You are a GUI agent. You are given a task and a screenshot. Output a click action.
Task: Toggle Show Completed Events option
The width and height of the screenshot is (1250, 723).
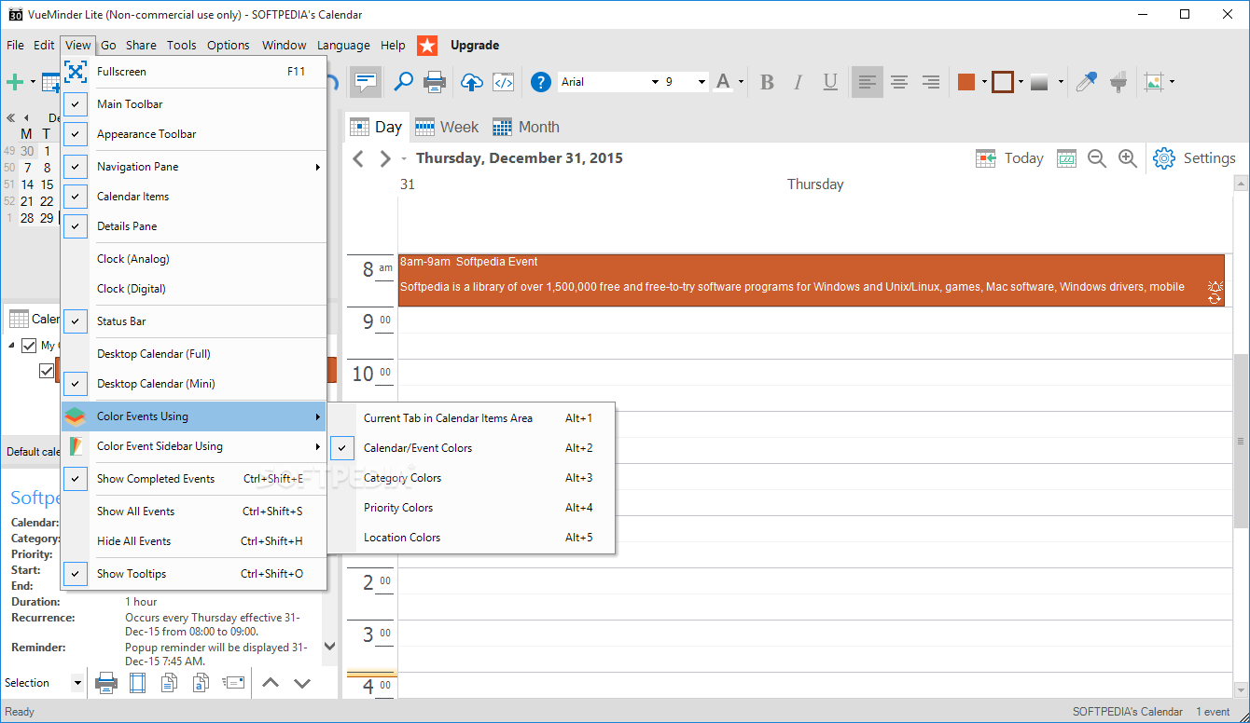194,479
